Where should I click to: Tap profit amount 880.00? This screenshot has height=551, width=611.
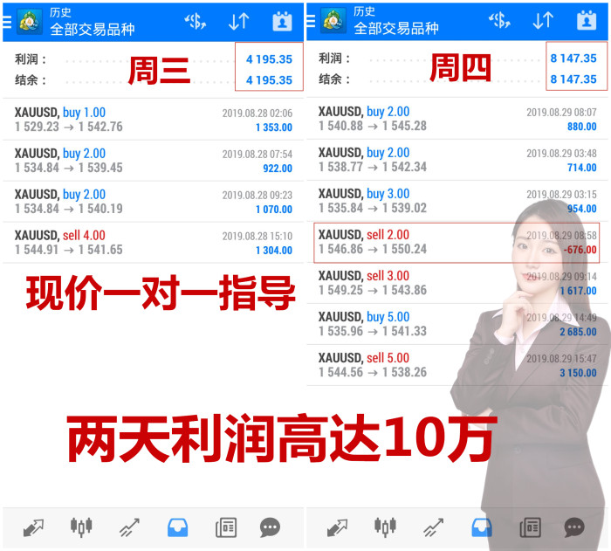[x=582, y=127]
